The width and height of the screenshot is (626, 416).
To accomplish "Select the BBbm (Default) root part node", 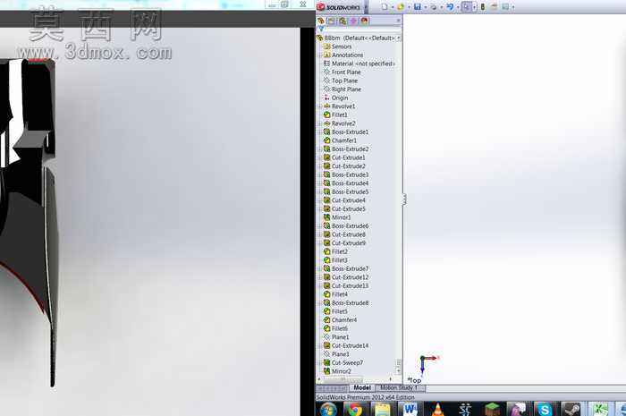I will [355, 38].
